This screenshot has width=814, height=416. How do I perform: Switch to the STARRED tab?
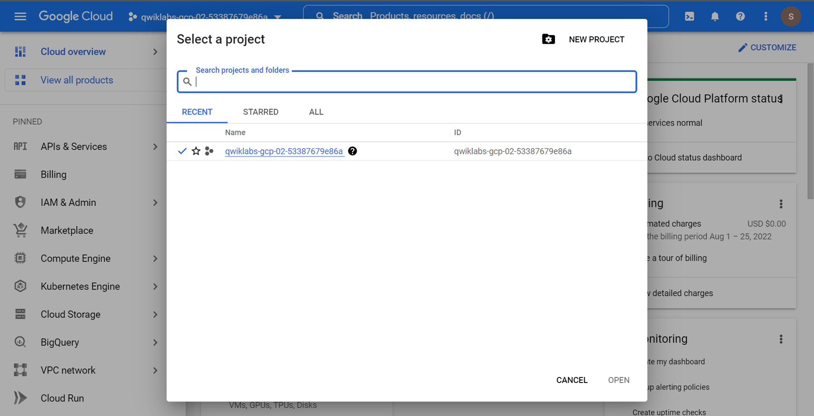[x=261, y=112]
